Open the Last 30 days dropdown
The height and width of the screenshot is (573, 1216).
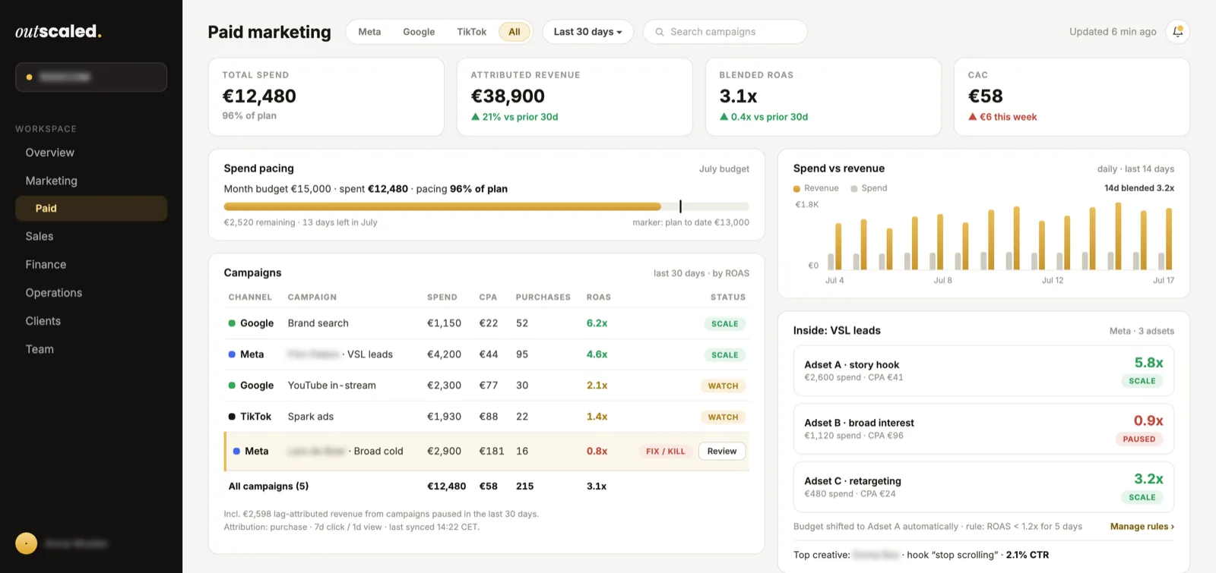pyautogui.click(x=587, y=32)
